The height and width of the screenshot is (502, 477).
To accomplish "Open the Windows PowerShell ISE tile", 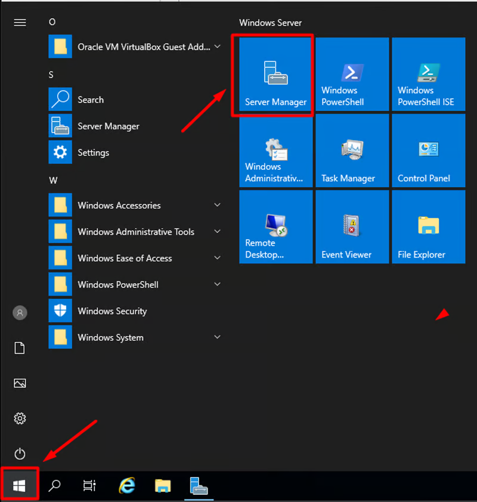I will tap(428, 75).
